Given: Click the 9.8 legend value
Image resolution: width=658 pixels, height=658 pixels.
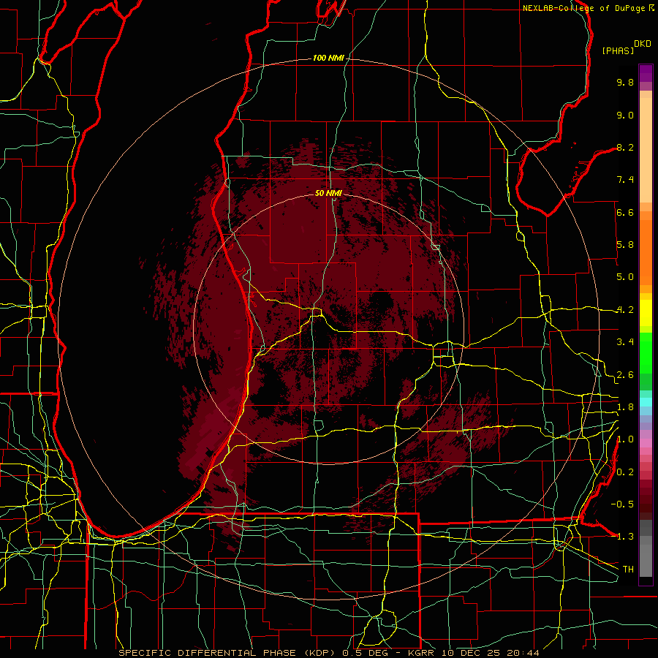Looking at the screenshot, I should click(x=625, y=82).
